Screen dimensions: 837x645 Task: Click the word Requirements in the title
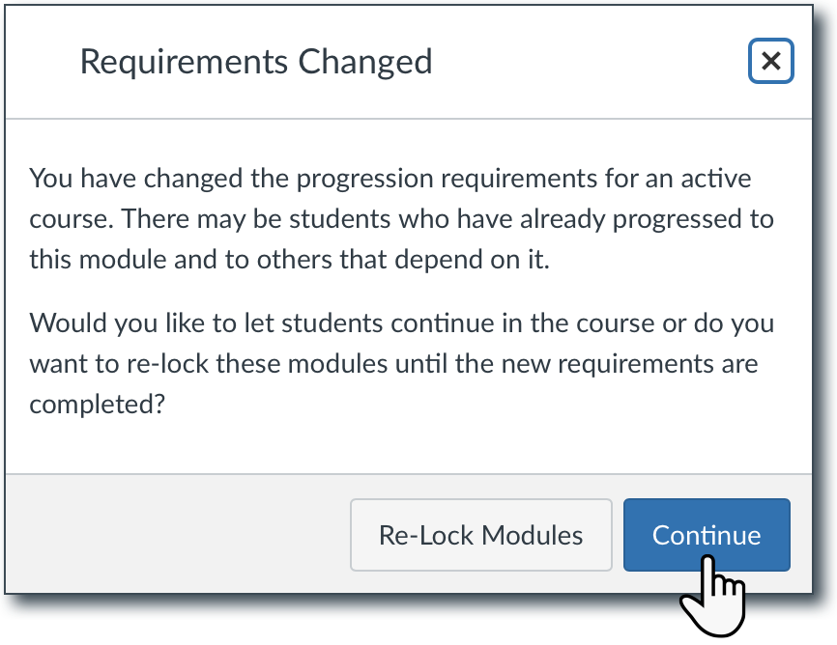pyautogui.click(x=184, y=62)
